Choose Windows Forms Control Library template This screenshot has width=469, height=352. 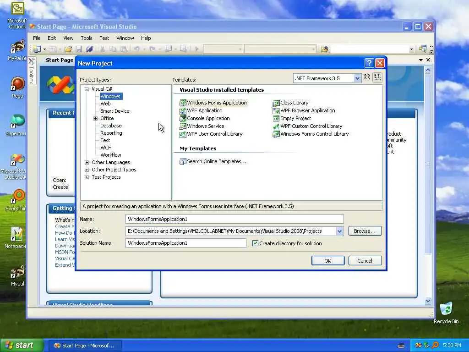pos(311,134)
